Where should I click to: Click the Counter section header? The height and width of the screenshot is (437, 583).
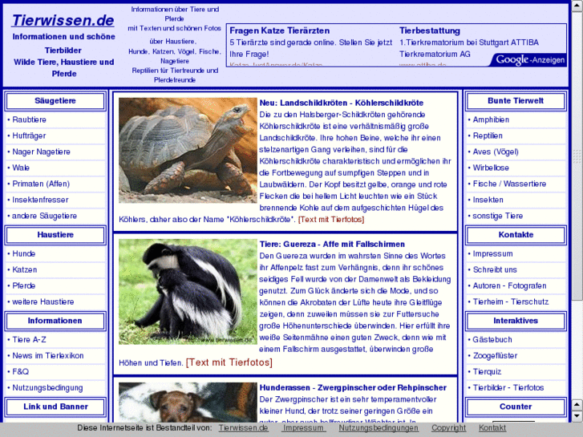pos(516,407)
